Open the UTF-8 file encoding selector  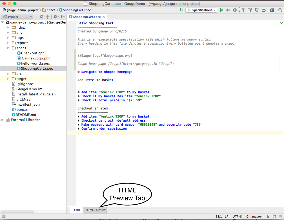click(x=238, y=216)
